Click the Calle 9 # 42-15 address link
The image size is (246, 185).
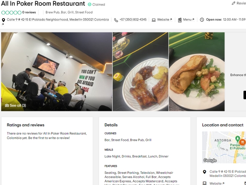click(58, 19)
